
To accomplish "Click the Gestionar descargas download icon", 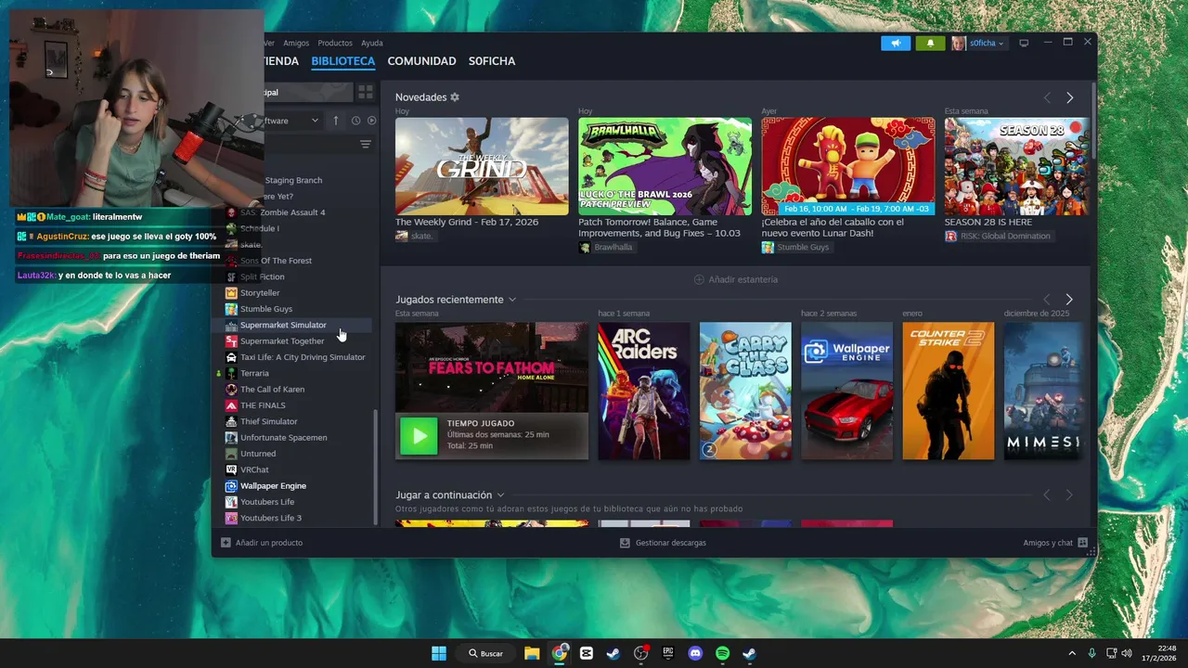I will tap(625, 543).
